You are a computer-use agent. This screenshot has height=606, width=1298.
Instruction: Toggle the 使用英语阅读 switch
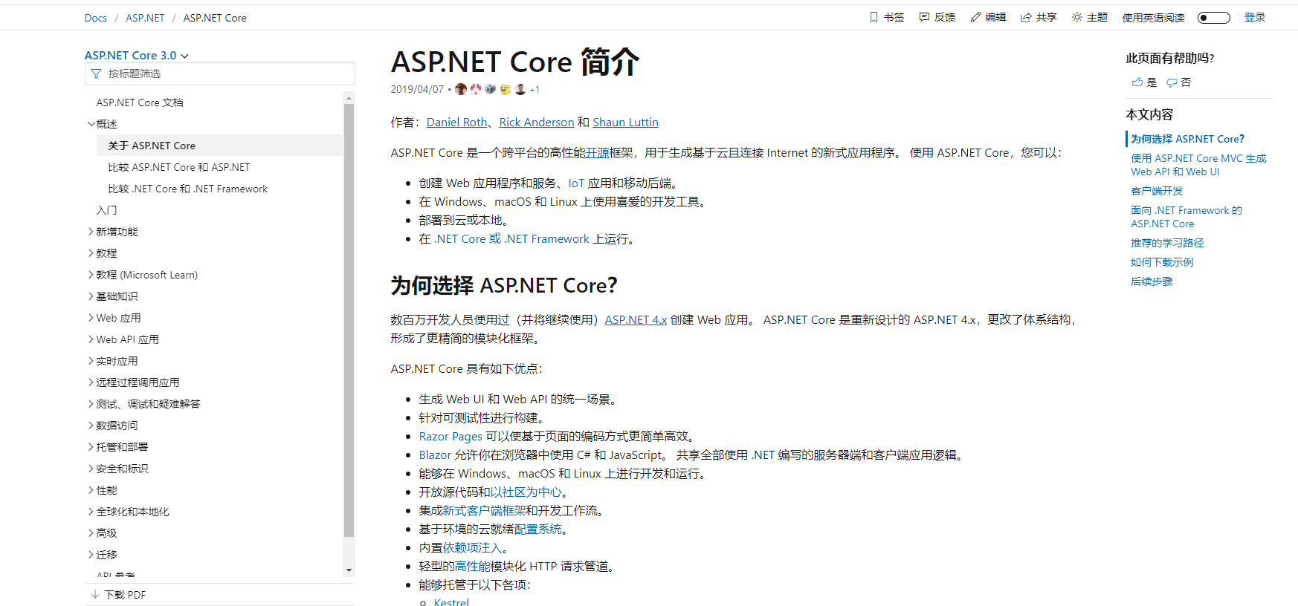point(1213,18)
